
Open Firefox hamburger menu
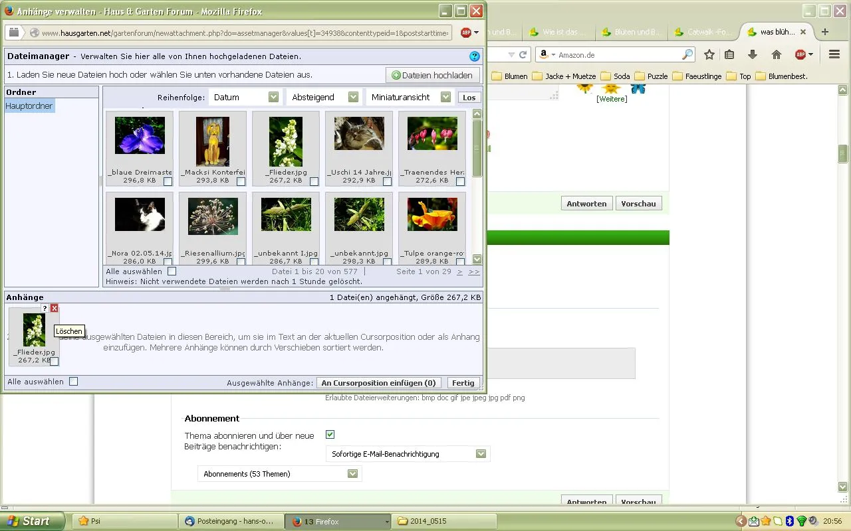834,55
